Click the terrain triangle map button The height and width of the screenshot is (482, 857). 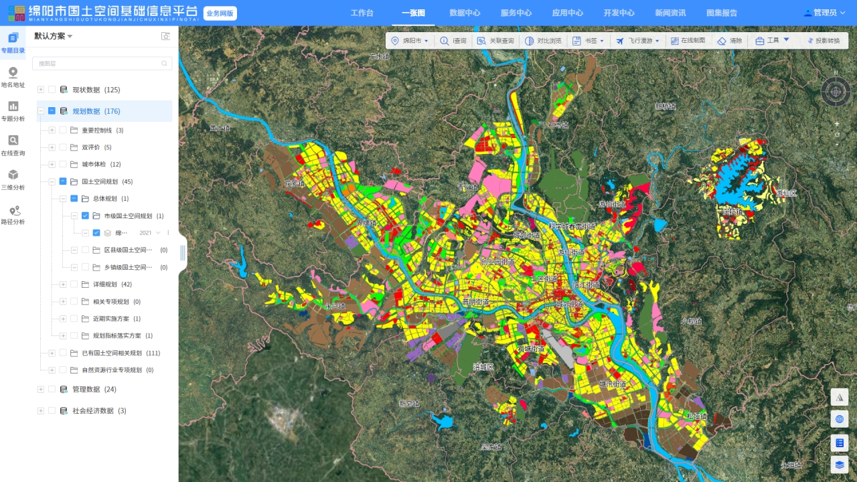(839, 397)
